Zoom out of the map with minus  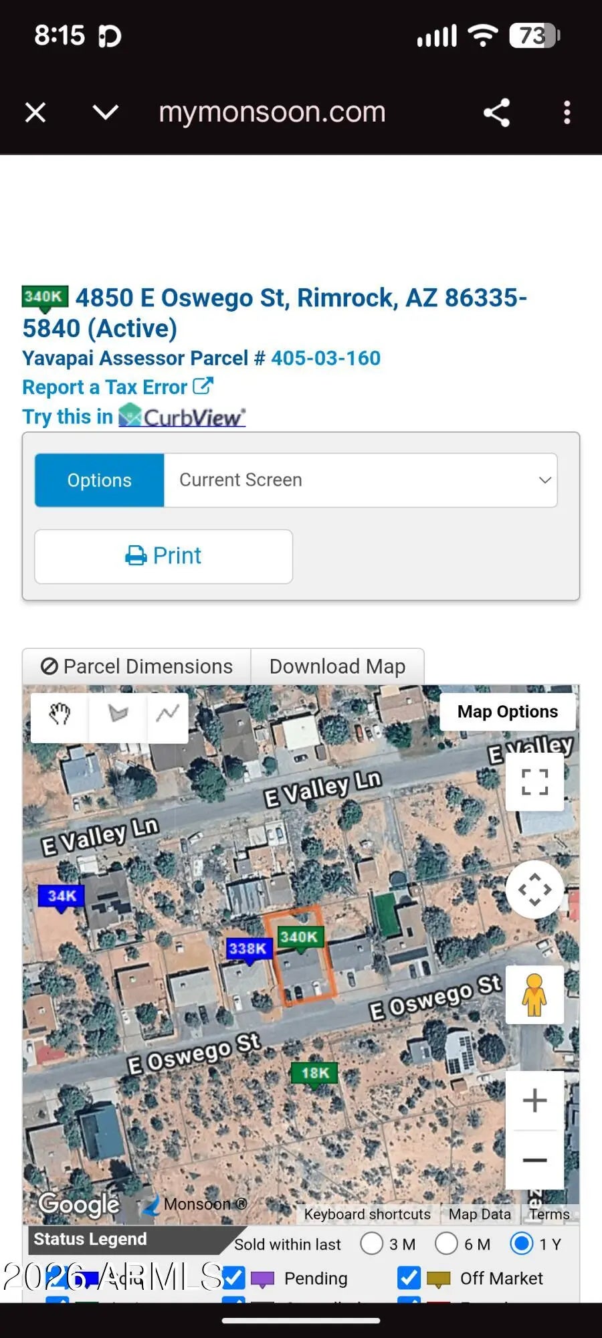point(534,1159)
